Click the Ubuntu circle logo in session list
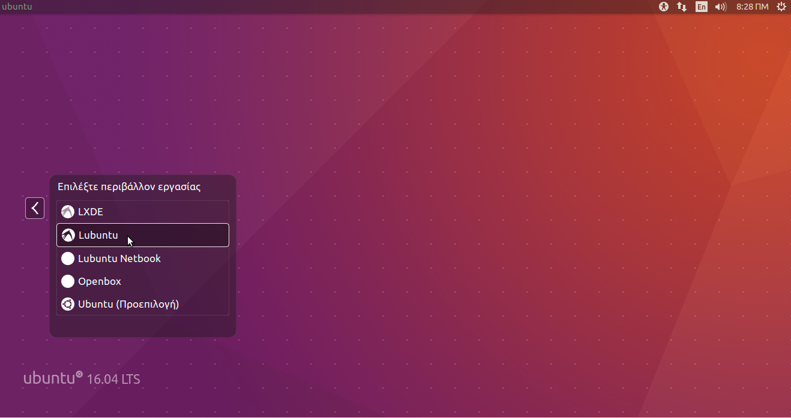Image resolution: width=791 pixels, height=418 pixels. [68, 304]
